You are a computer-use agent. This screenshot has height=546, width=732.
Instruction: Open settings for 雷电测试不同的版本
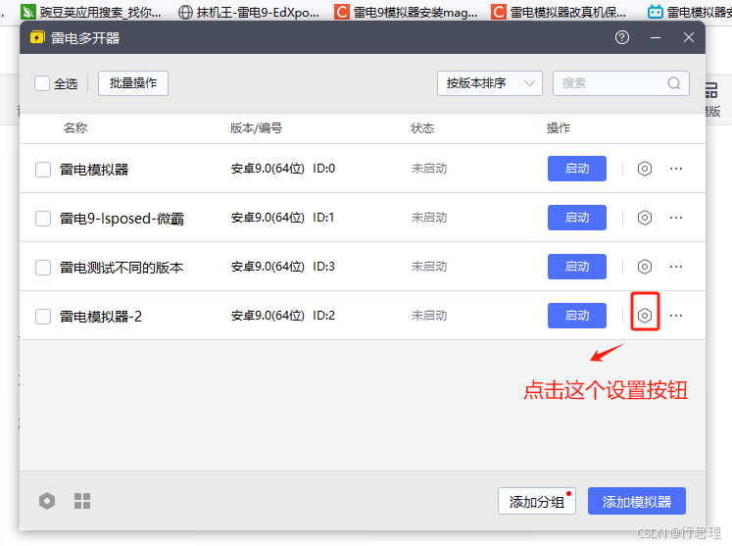click(644, 267)
